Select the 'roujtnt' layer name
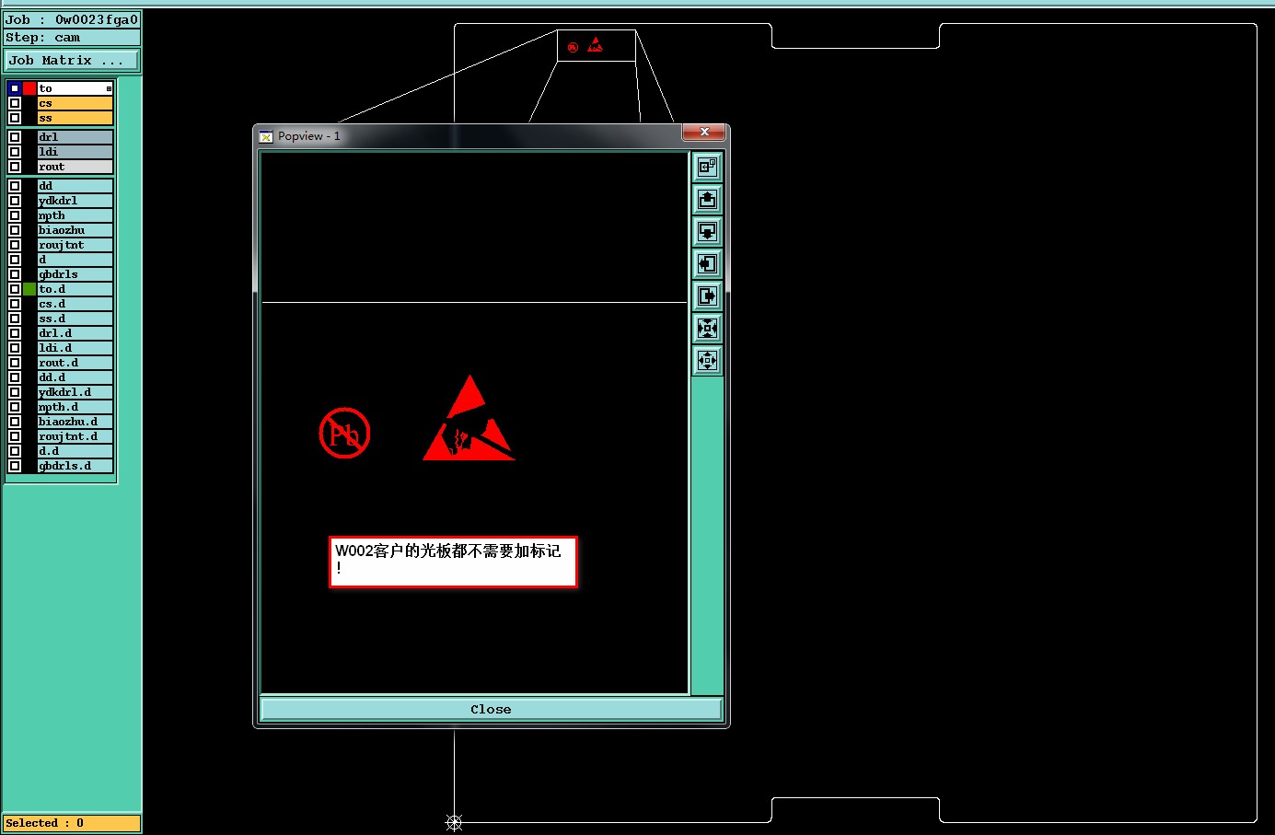This screenshot has width=1275, height=835. point(75,245)
